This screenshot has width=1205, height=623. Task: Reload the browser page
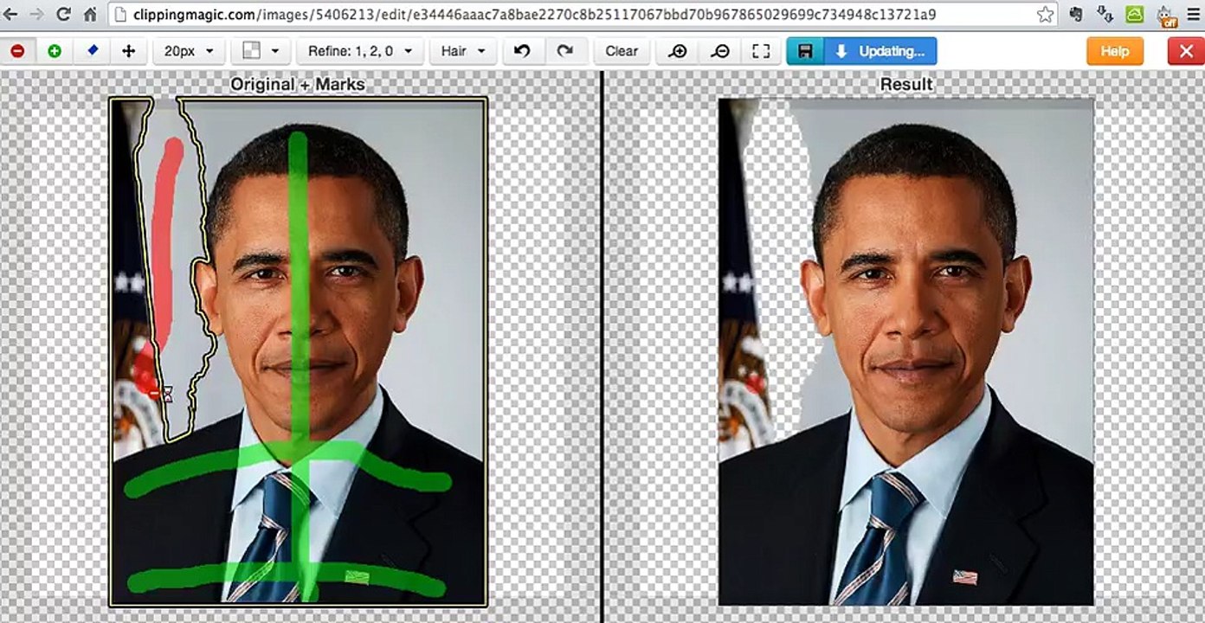[x=63, y=14]
